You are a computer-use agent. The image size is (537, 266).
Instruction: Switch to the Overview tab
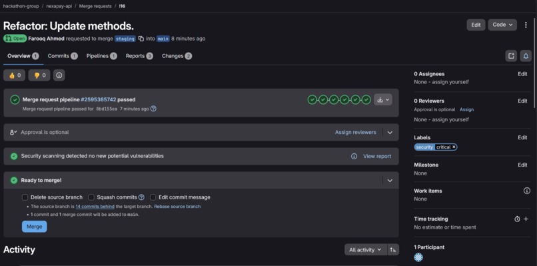[23, 56]
